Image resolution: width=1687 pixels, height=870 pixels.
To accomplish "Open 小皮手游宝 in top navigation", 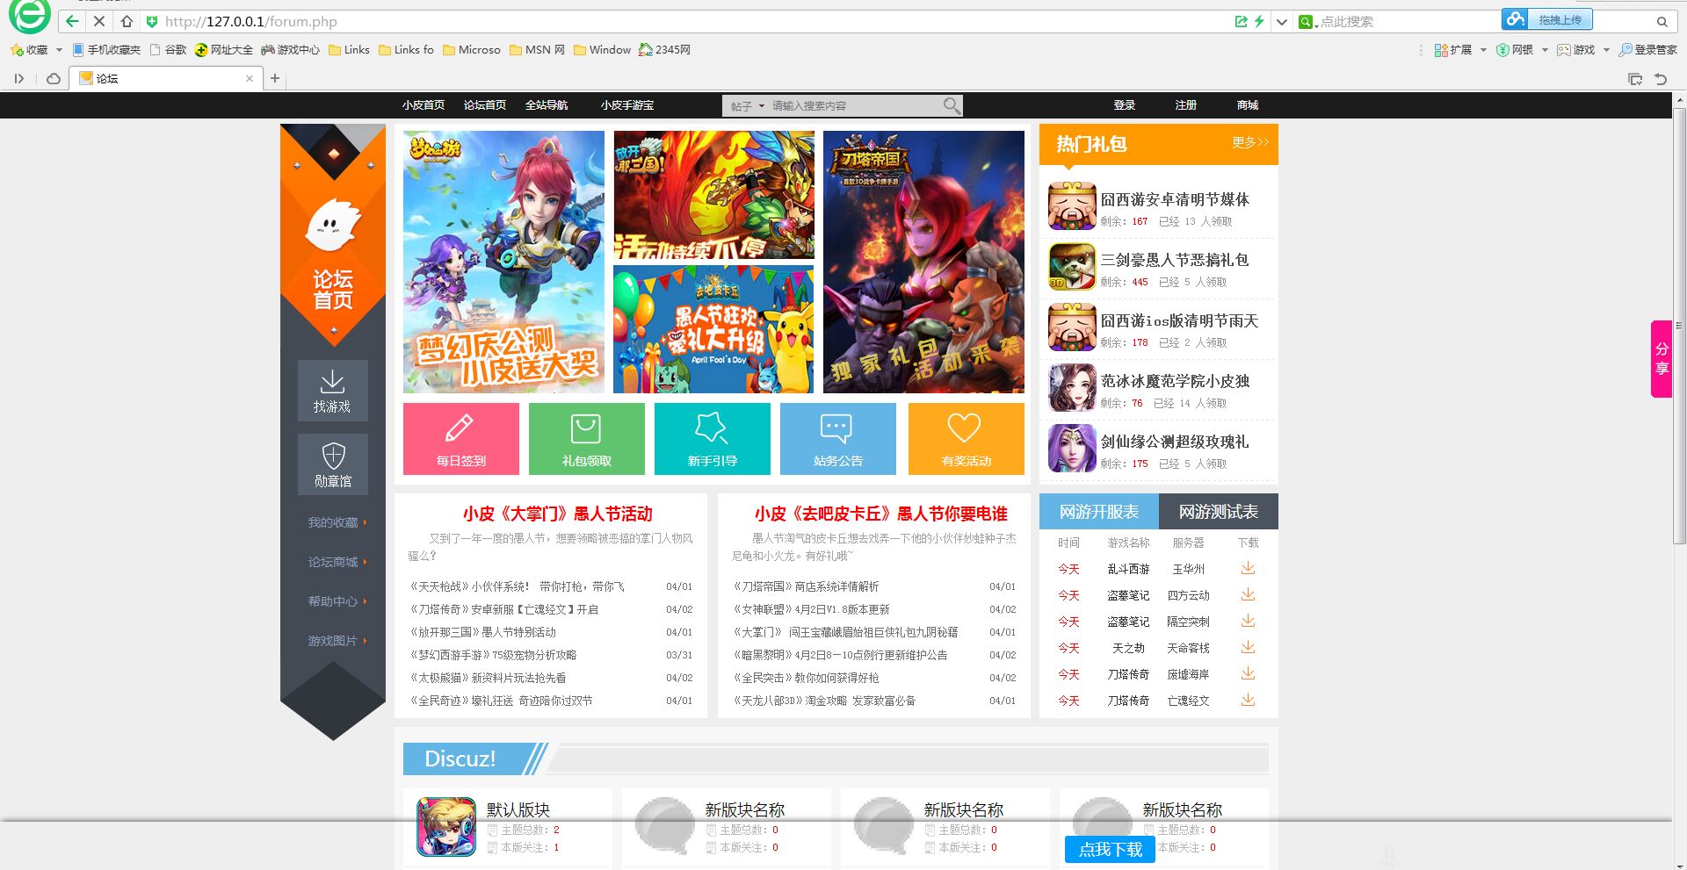I will pyautogui.click(x=627, y=105).
